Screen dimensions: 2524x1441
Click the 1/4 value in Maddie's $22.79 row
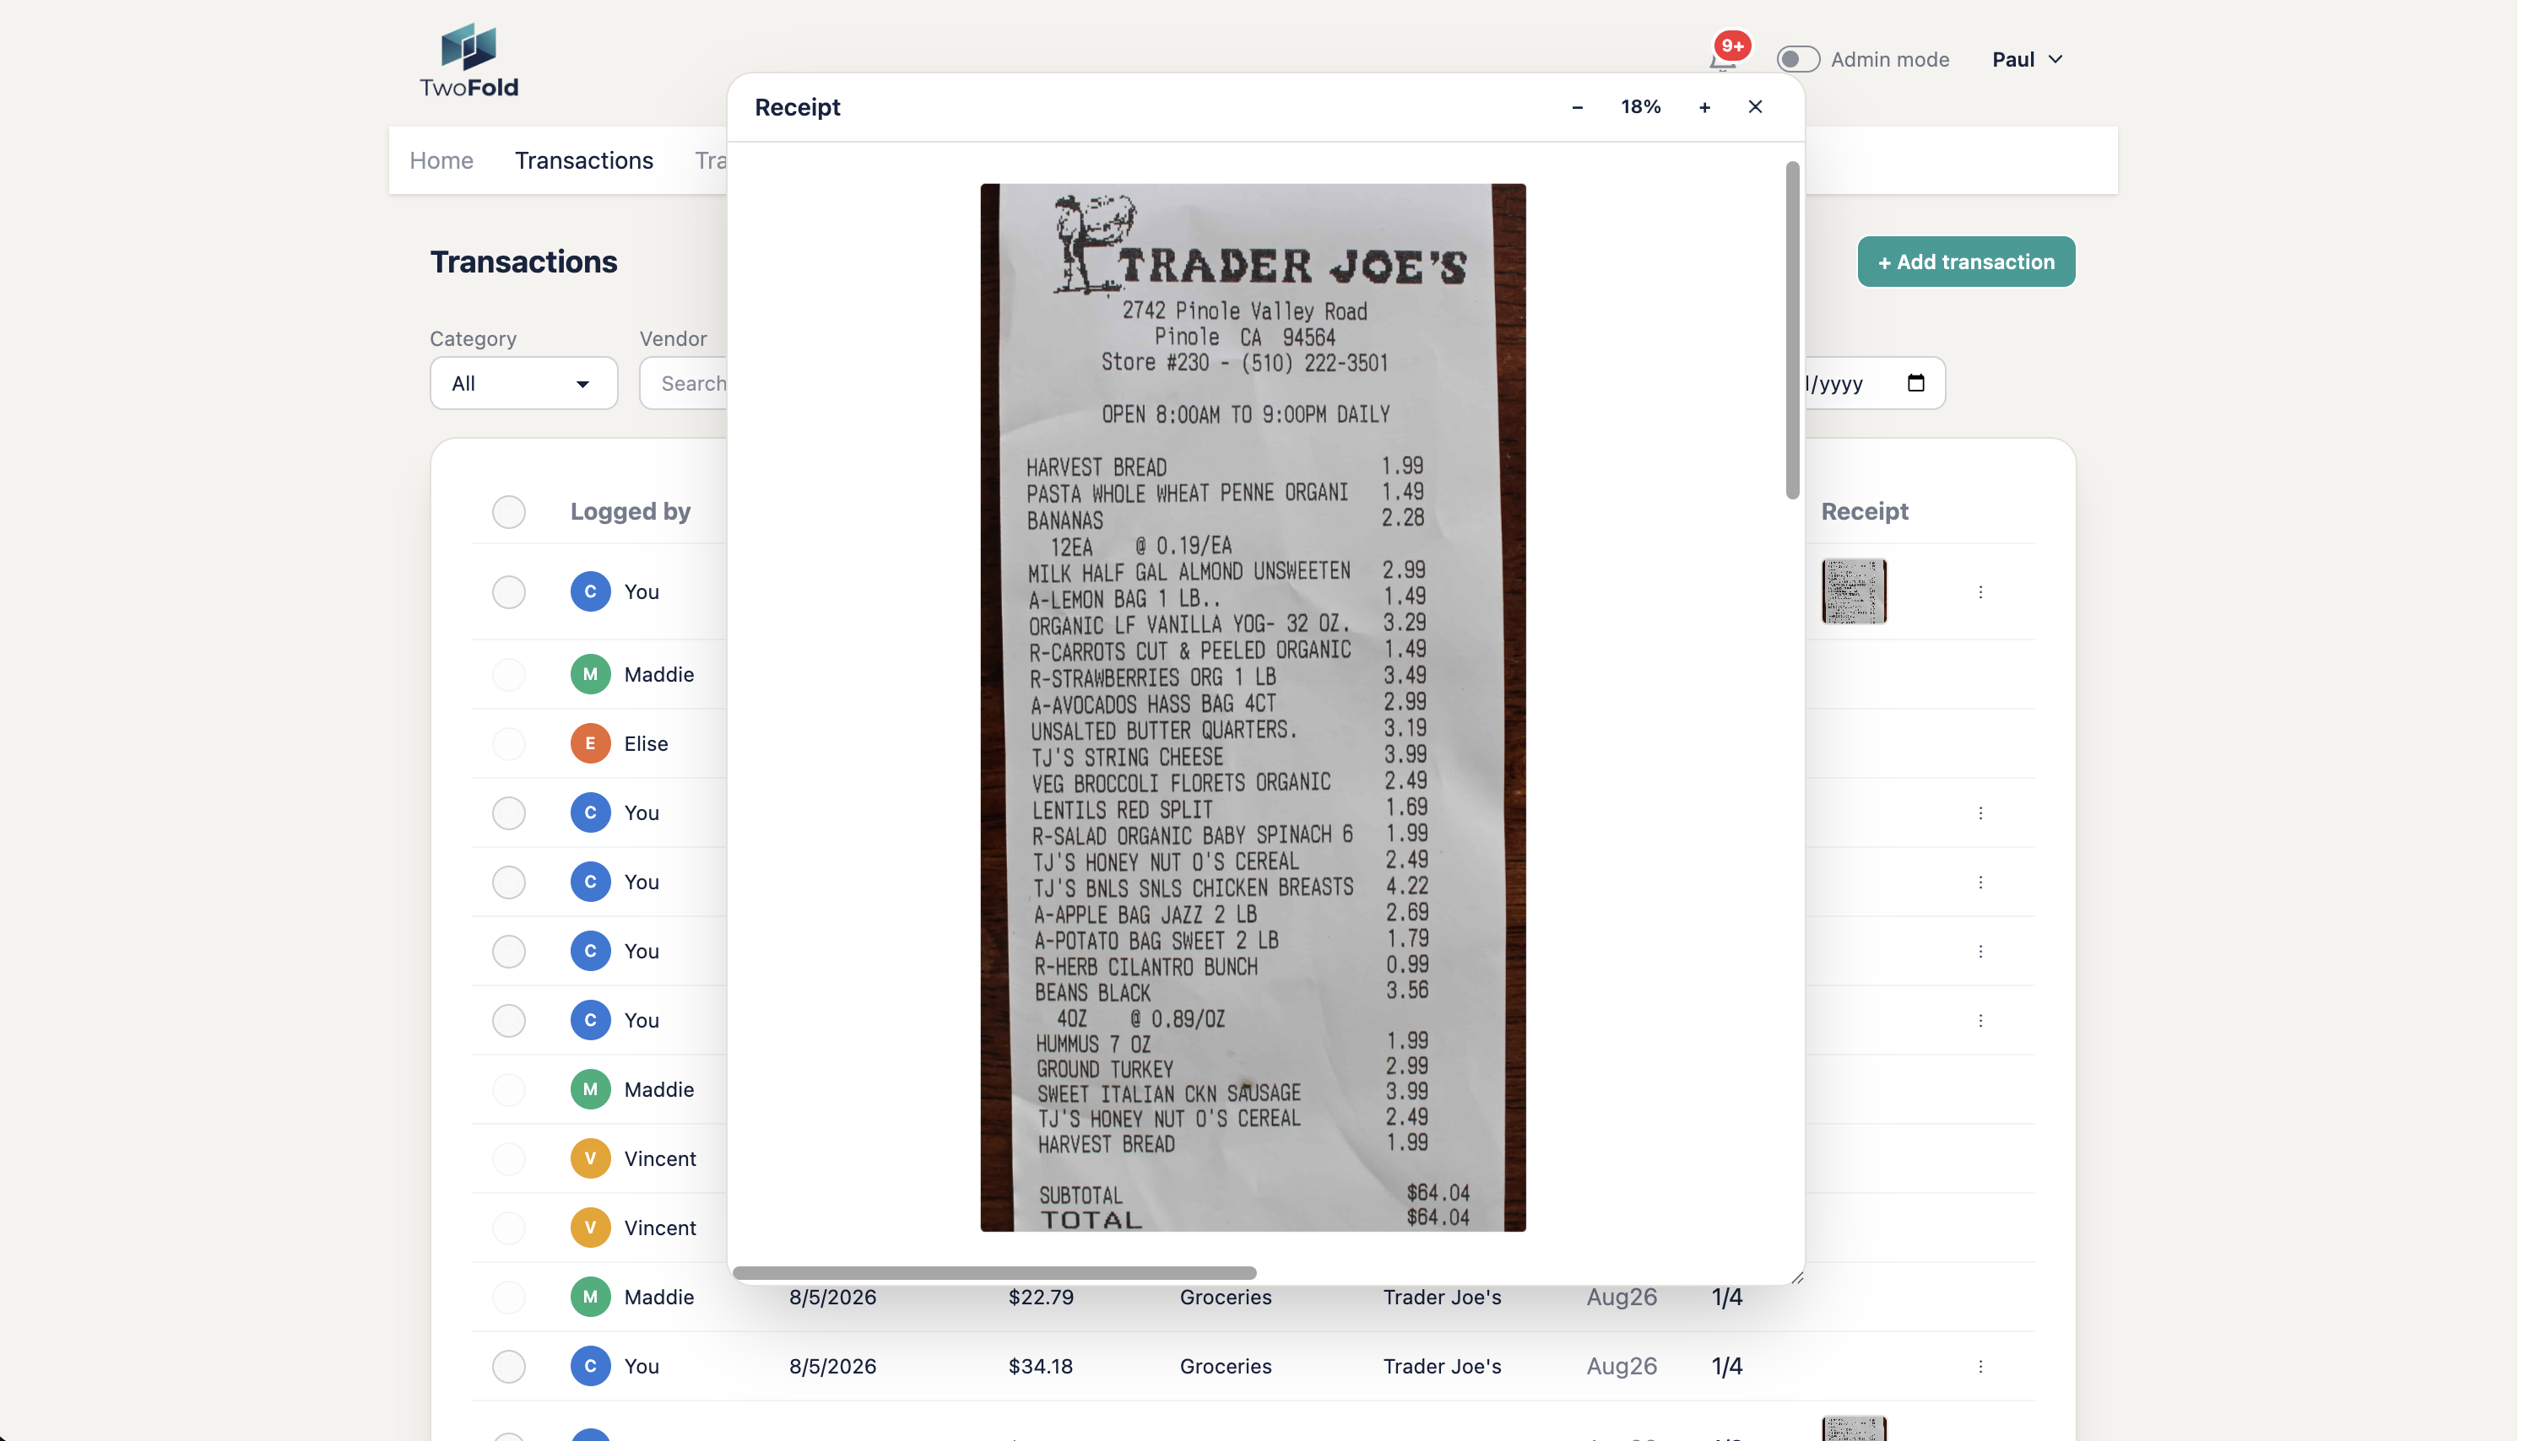pyautogui.click(x=1727, y=1297)
